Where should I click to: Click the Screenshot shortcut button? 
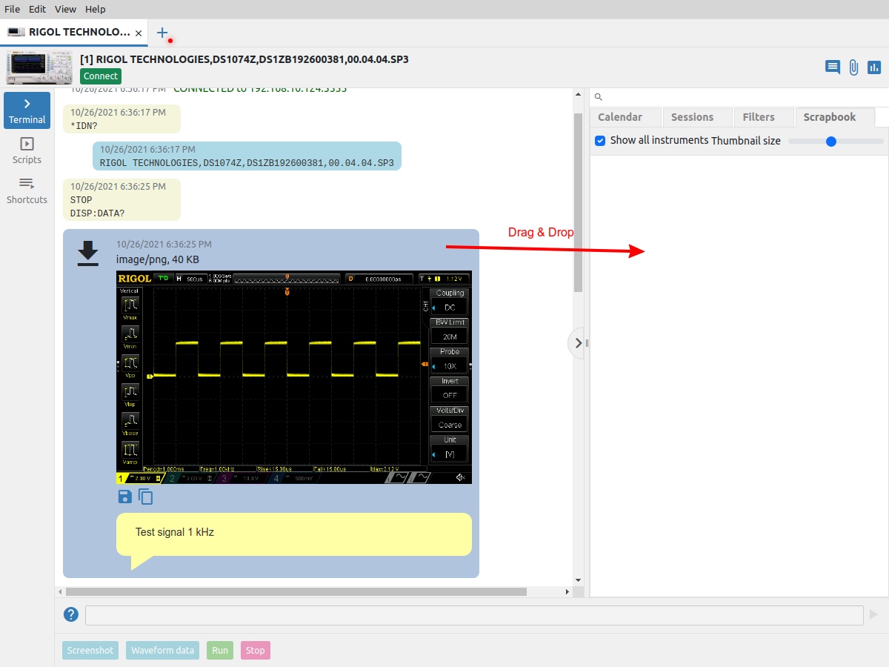(x=90, y=650)
